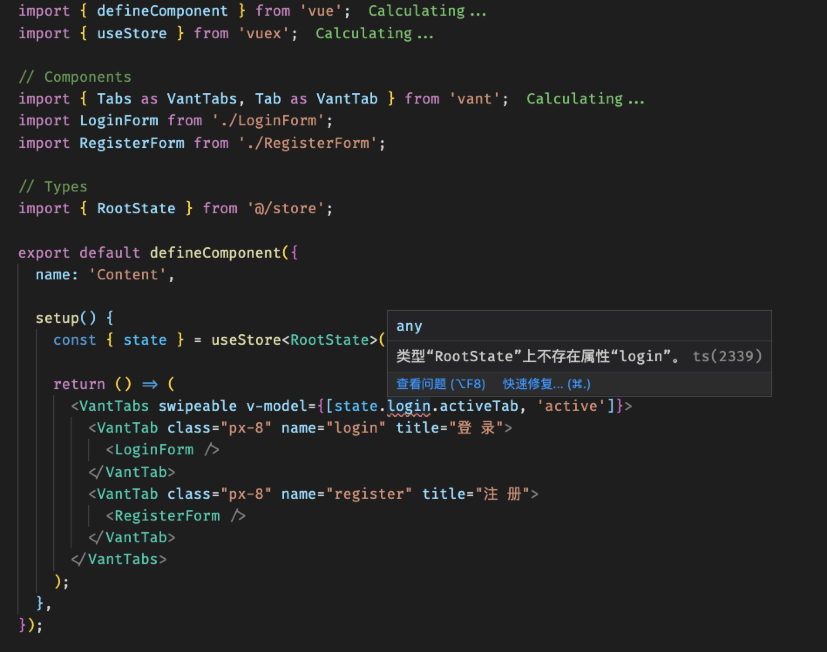Click the "// Types" comment
The image size is (827, 652).
53,187
